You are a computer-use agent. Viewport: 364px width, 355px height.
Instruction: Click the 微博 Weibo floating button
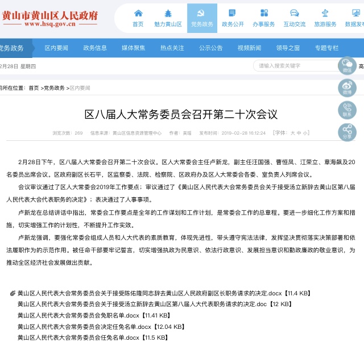click(347, 88)
